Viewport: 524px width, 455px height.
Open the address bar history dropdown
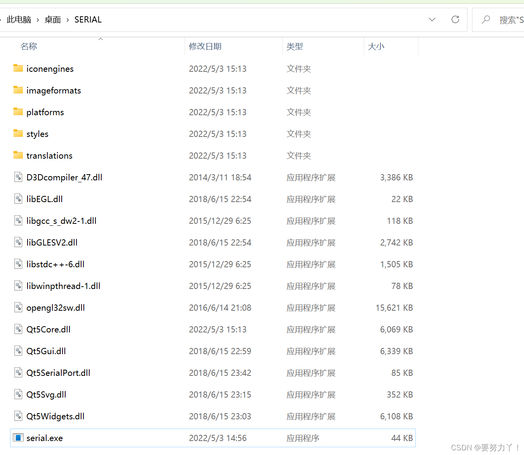[432, 19]
